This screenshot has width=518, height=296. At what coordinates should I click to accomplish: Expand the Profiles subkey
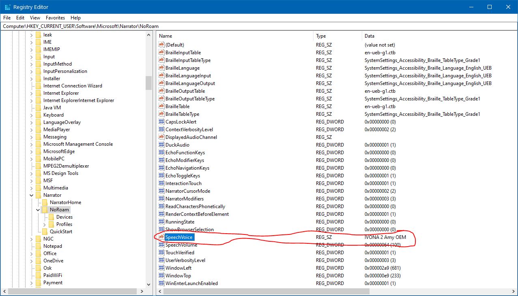(45, 224)
